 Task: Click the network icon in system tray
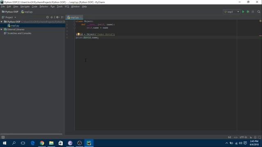[x=236, y=143]
